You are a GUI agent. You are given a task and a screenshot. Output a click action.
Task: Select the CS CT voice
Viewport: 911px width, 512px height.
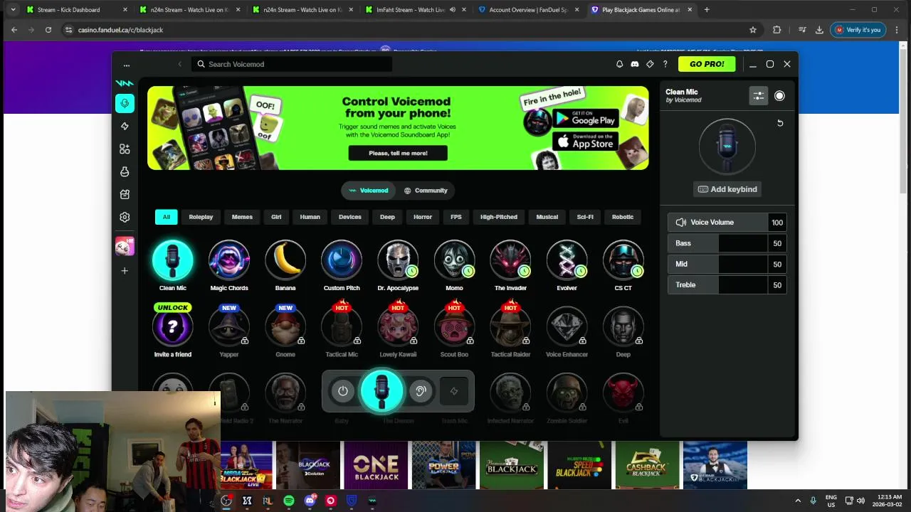tap(623, 260)
